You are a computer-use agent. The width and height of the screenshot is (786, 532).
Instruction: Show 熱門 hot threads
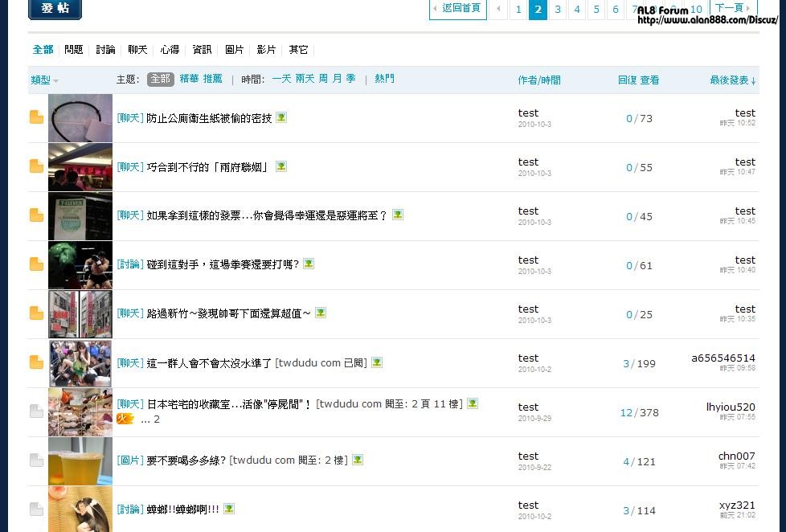(x=384, y=79)
